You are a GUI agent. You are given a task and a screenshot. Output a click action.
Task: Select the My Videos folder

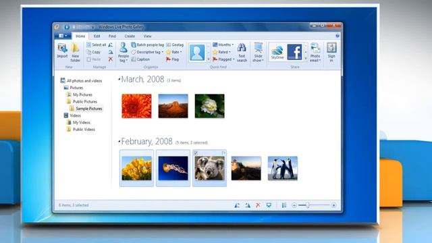point(78,122)
